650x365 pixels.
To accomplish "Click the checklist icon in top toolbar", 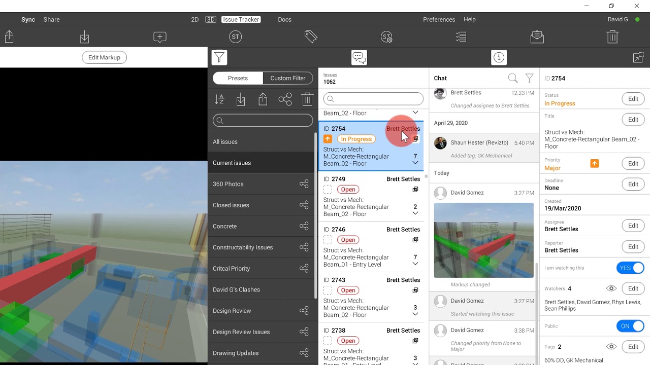I will [x=461, y=37].
